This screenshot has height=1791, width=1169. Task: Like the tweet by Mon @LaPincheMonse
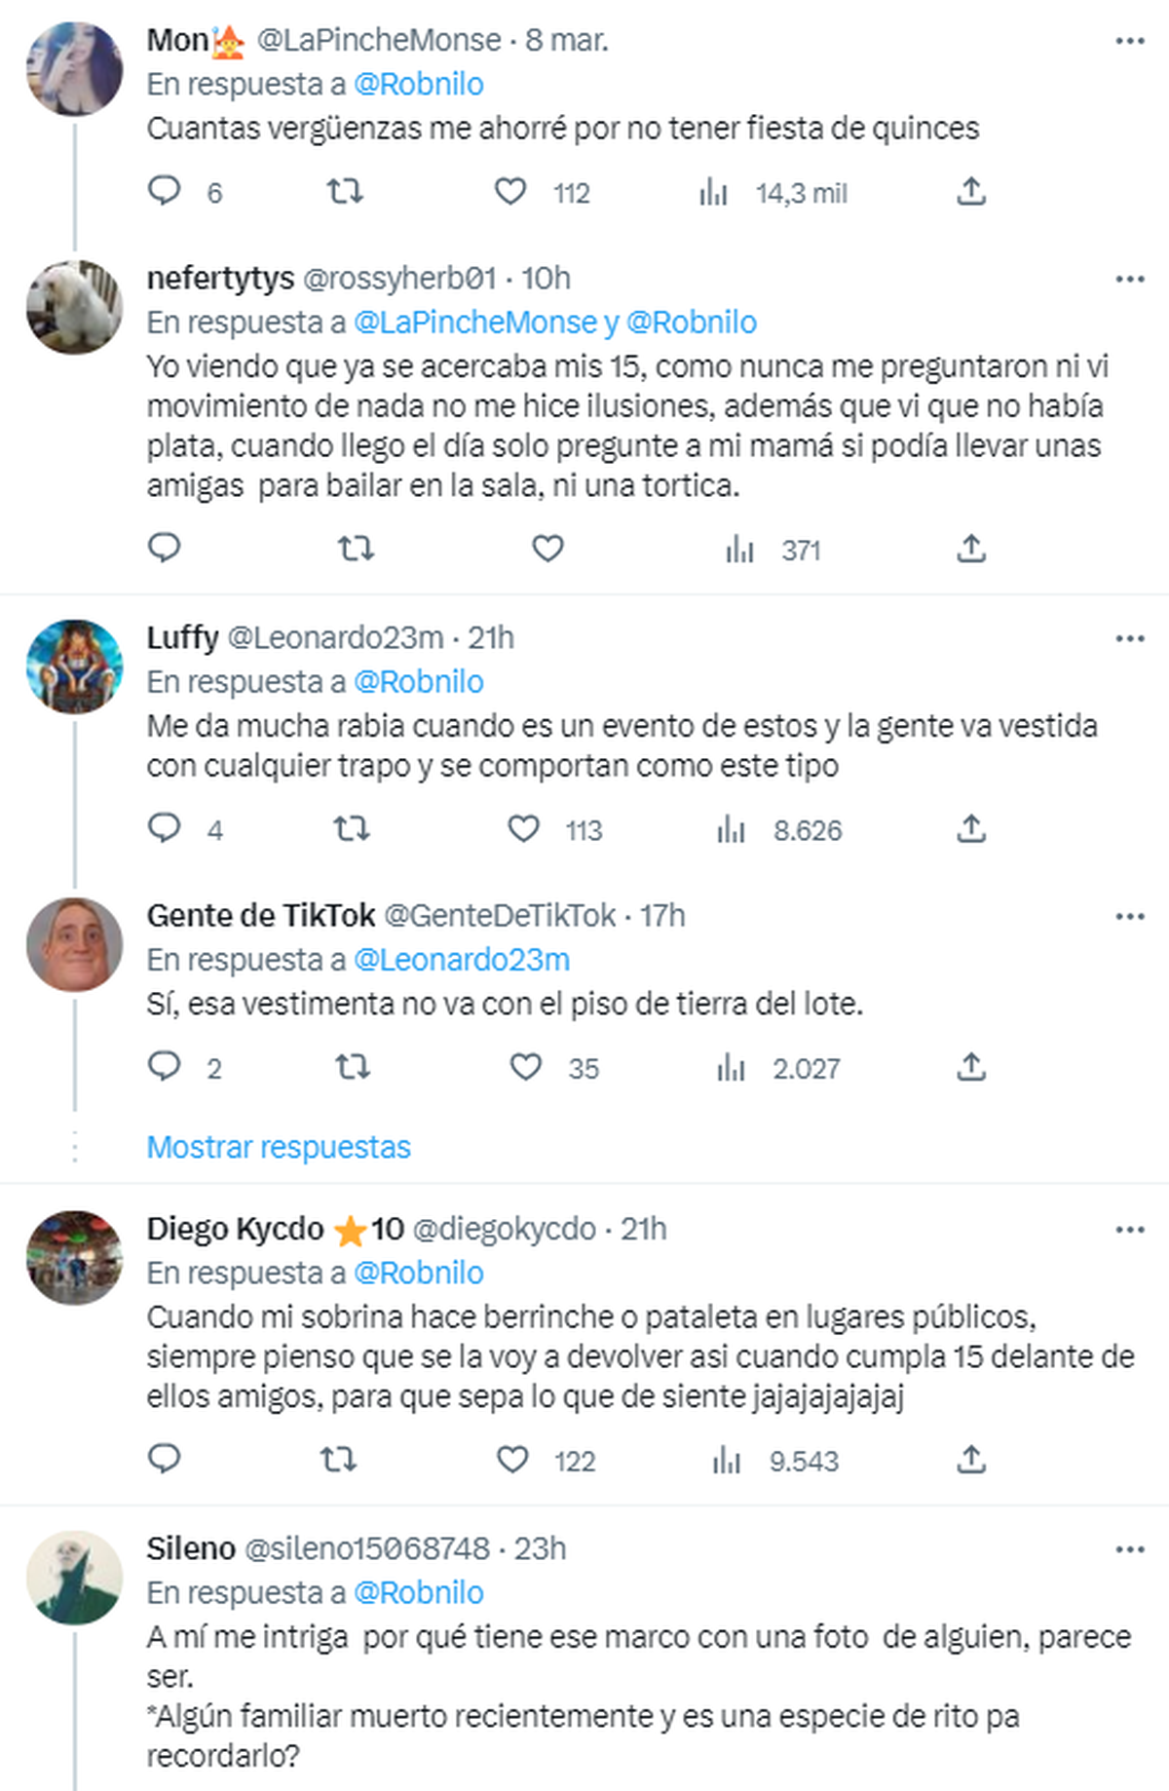(x=510, y=191)
